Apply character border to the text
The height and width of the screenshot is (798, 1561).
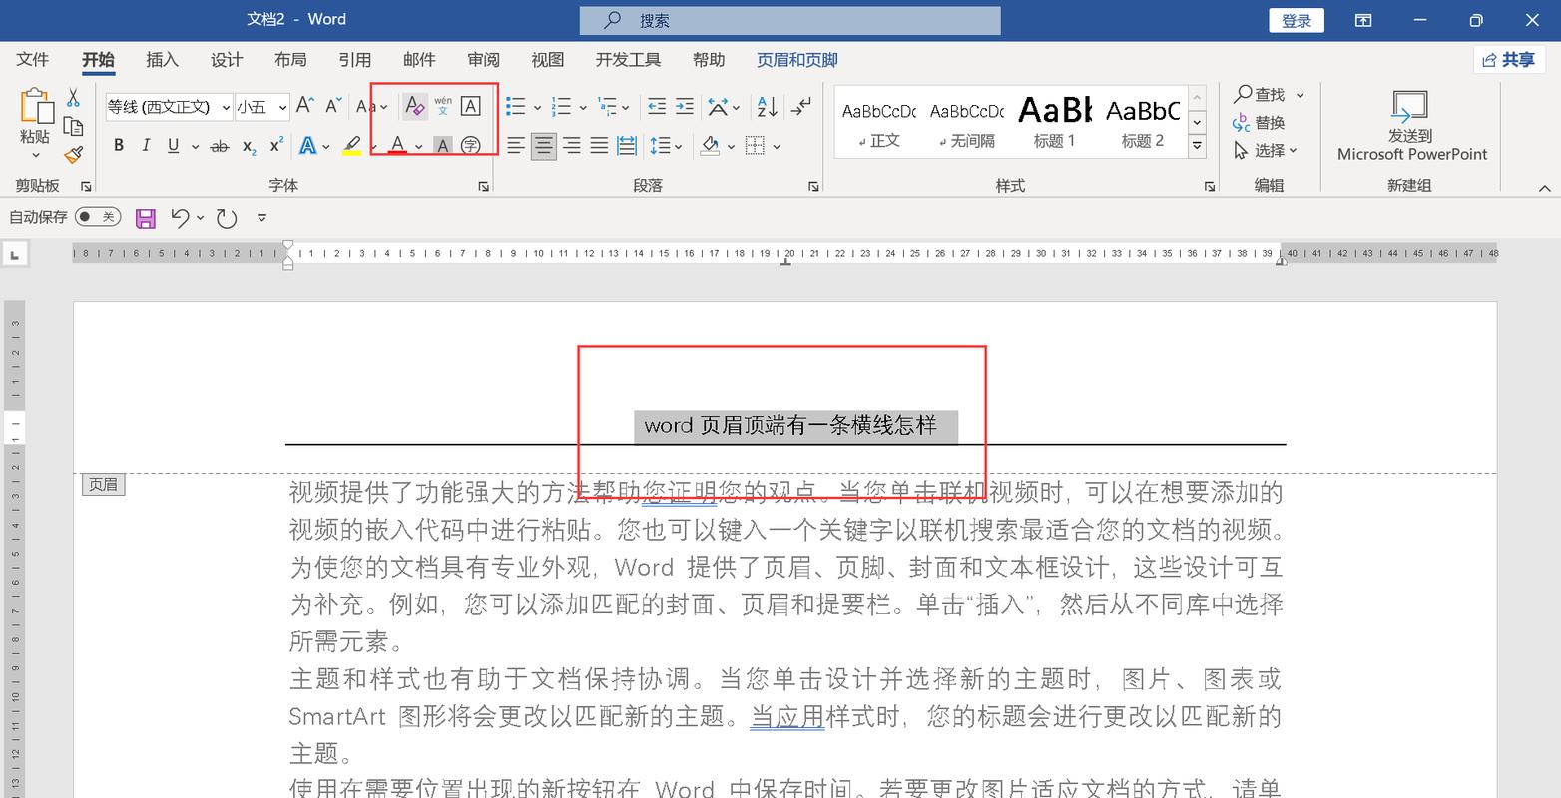[x=471, y=106]
